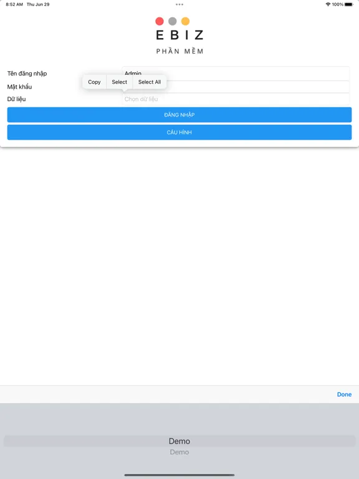Image resolution: width=359 pixels, height=479 pixels.
Task: Tap the battery status icon
Action: coord(349,4)
